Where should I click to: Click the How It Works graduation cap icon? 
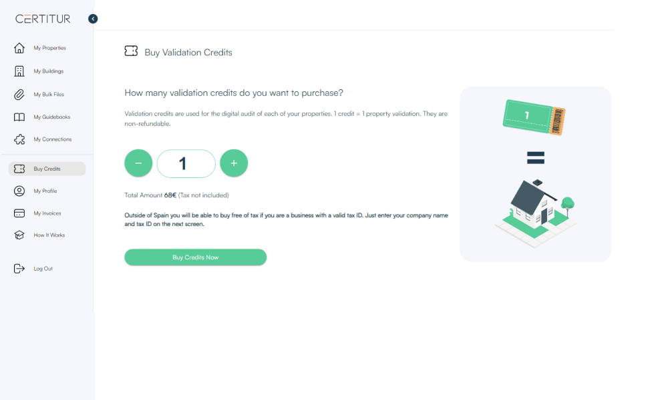click(x=19, y=235)
